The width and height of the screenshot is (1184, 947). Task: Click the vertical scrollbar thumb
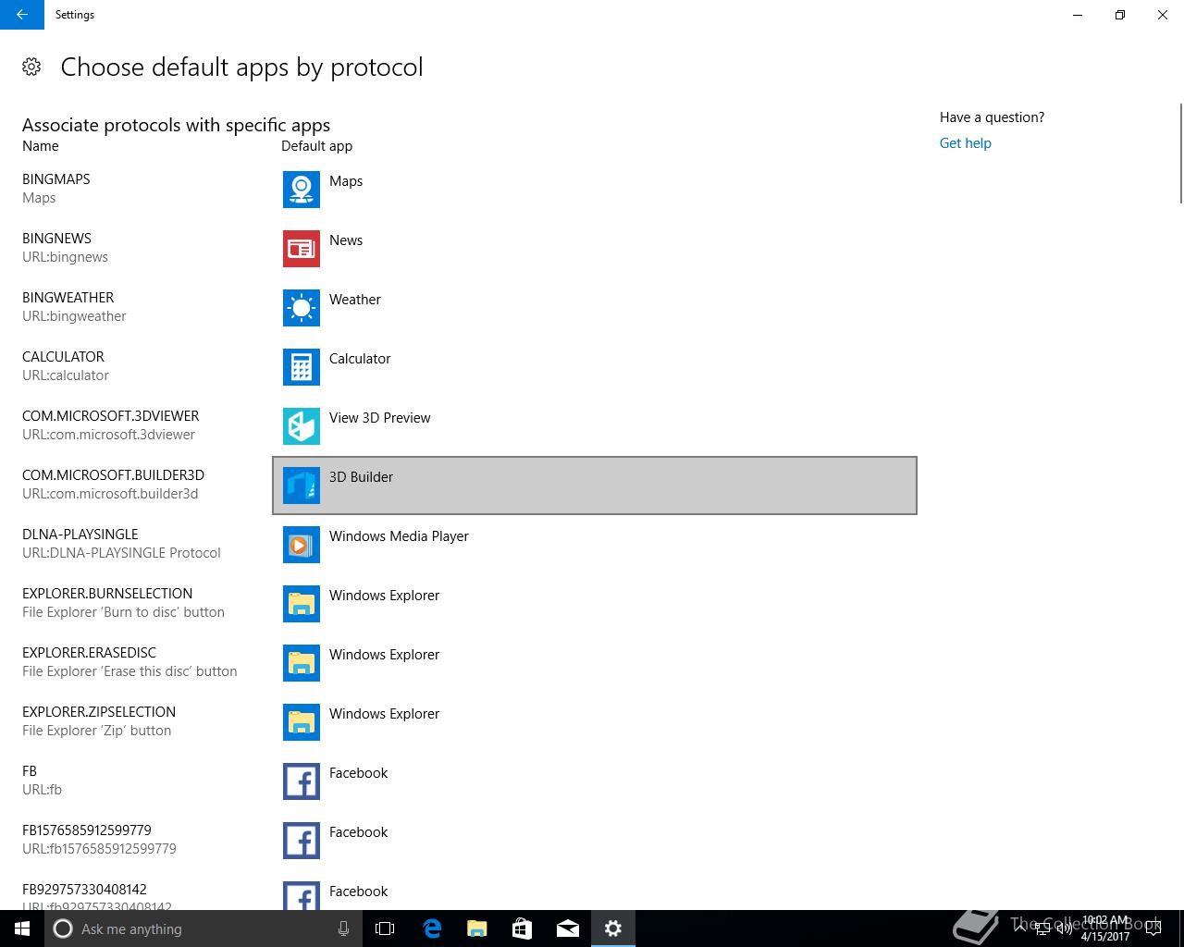pos(1181,153)
